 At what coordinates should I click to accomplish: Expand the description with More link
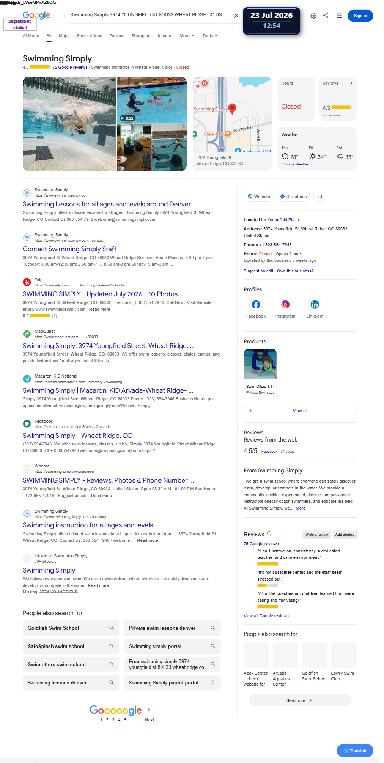pyautogui.click(x=301, y=508)
